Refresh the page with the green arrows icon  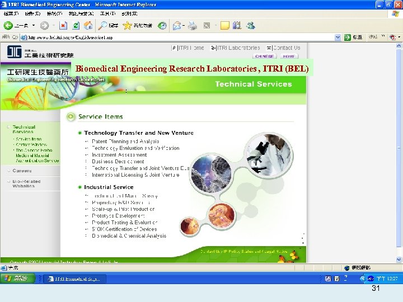(76, 25)
